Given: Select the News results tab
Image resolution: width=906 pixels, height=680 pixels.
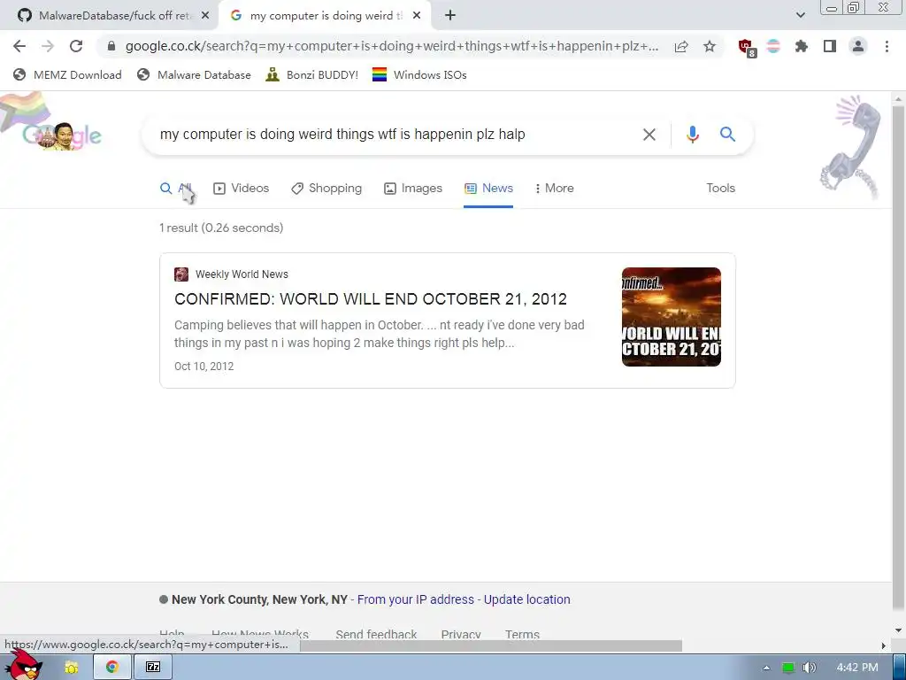Looking at the screenshot, I should point(488,188).
